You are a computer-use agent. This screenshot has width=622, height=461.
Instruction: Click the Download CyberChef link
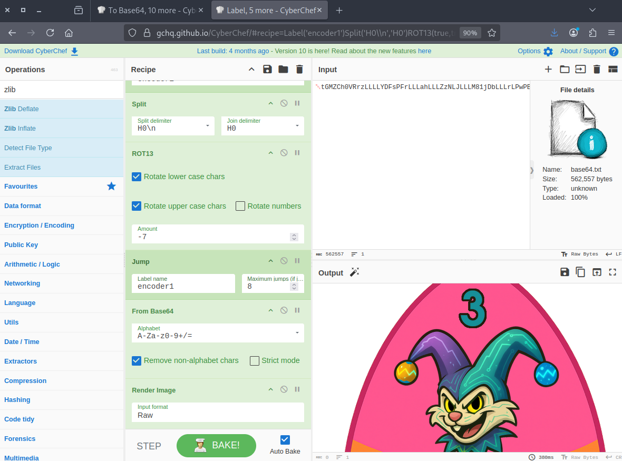(41, 51)
